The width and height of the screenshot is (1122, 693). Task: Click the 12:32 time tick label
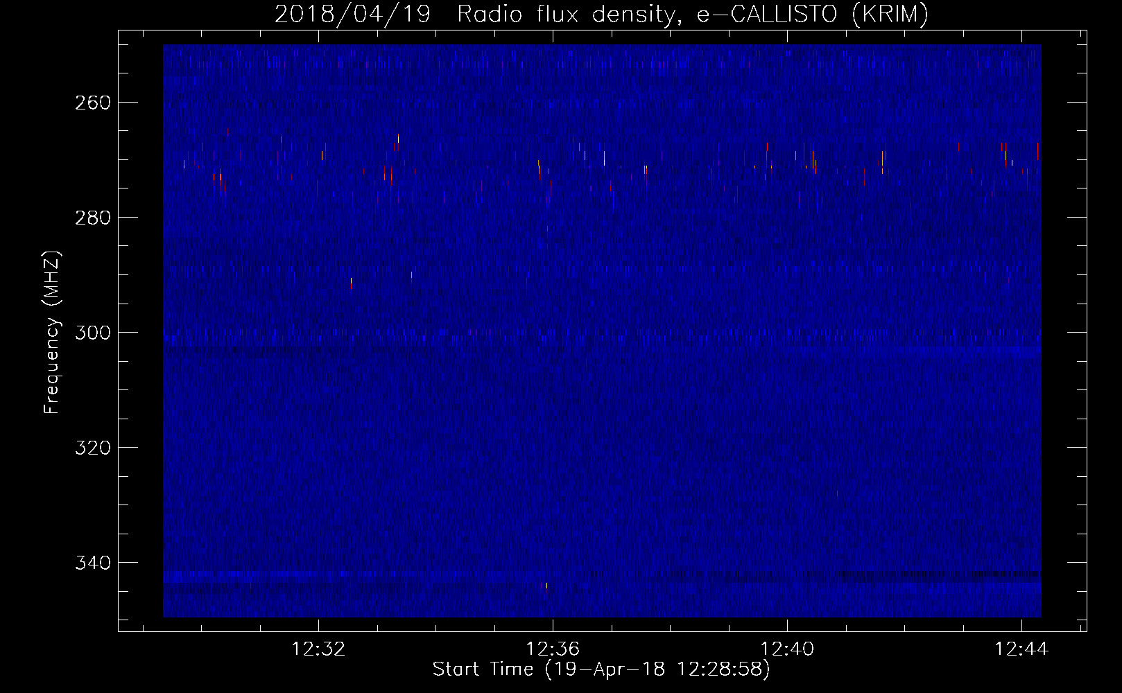point(318,649)
